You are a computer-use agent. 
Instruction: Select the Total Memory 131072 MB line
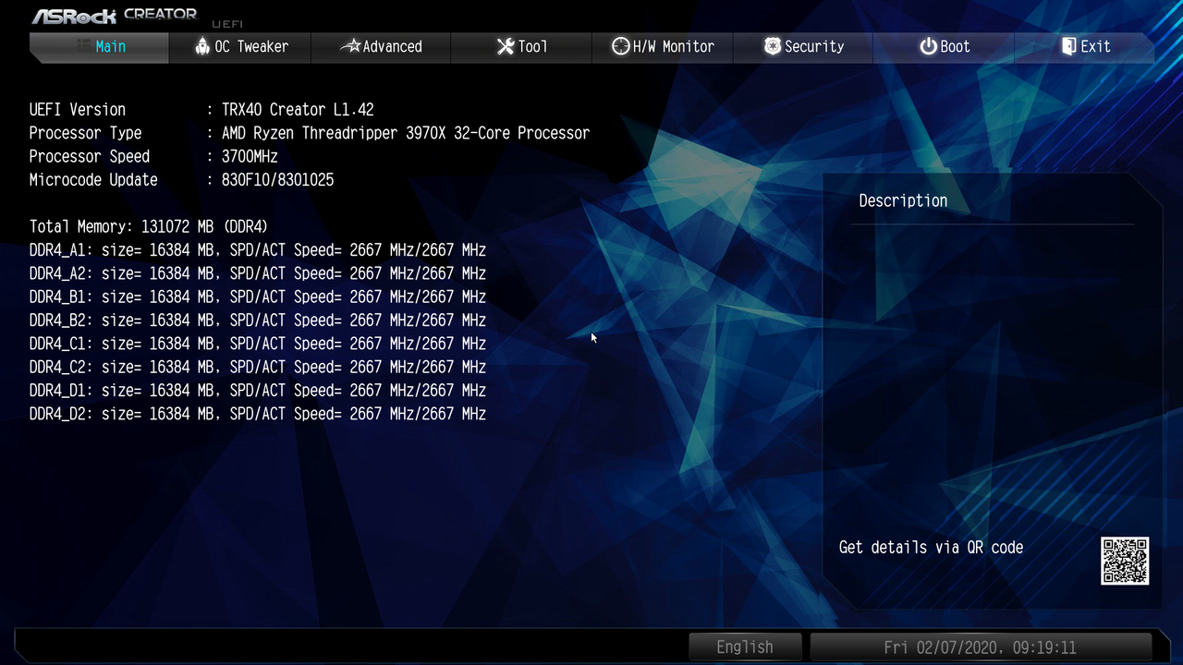click(x=149, y=226)
